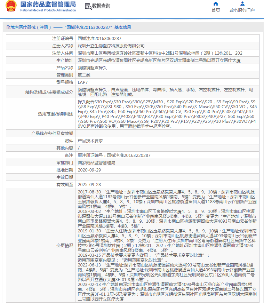The width and height of the screenshot is (264, 303).
Task: Click the 注册证编号 label
Action: point(63,39)
